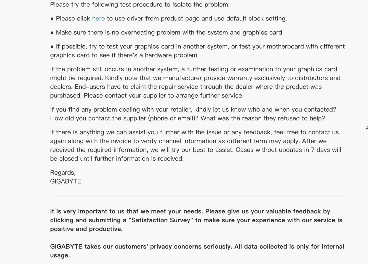The width and height of the screenshot is (368, 264).
Task: Click the bullet before "Please click here"
Action: (x=52, y=19)
